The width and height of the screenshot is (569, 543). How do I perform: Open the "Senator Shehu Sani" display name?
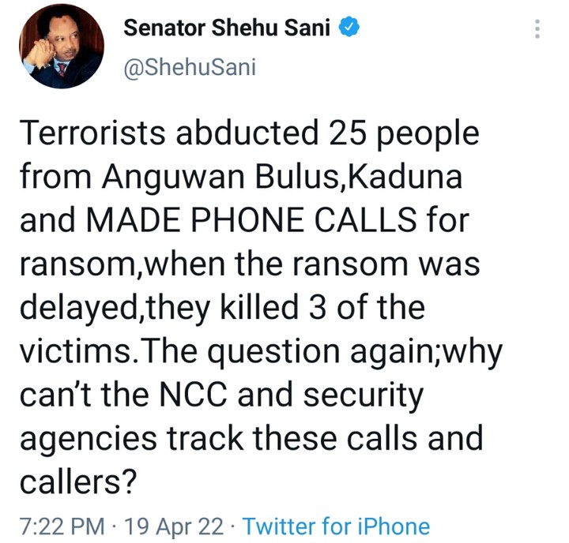click(x=227, y=28)
